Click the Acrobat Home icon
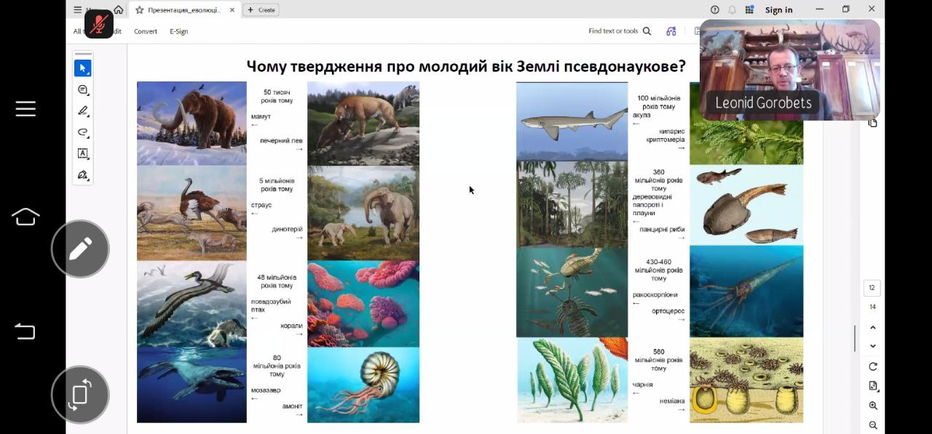 coord(118,9)
